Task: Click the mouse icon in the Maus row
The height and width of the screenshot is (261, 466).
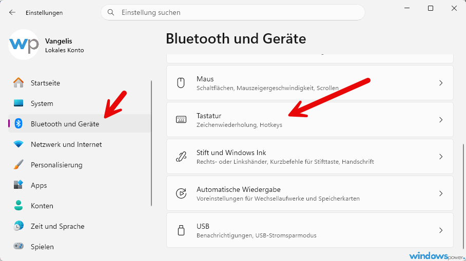Action: (181, 83)
